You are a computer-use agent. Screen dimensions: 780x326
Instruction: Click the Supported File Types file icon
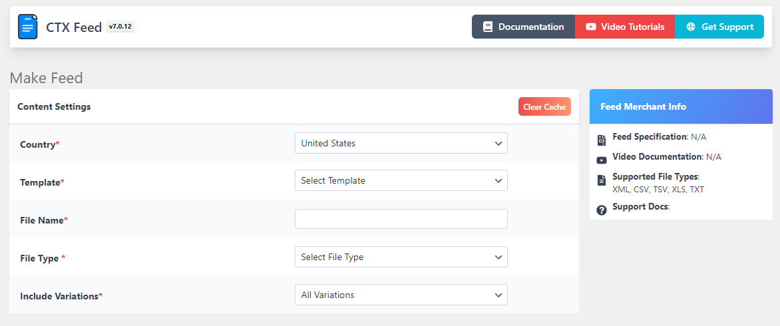[602, 180]
